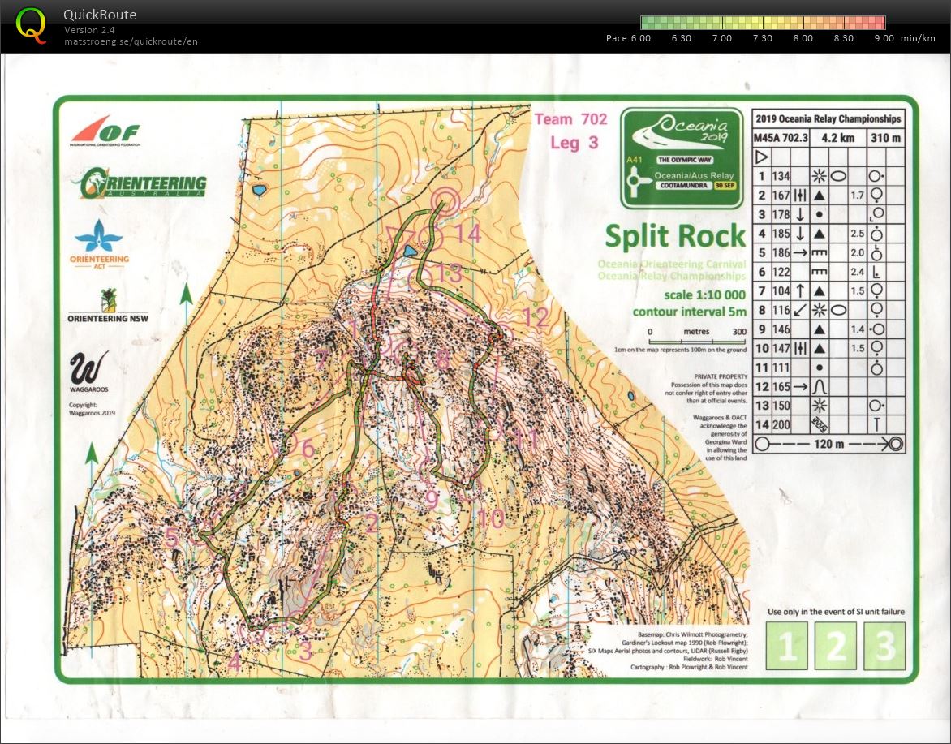Click green SI failure box 1
The width and height of the screenshot is (951, 744).
tap(787, 646)
